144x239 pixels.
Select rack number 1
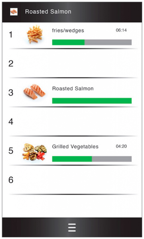11,35
